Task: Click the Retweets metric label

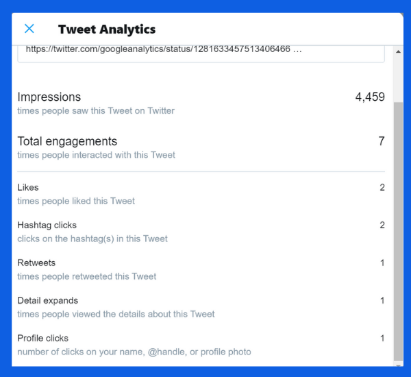Action: pyautogui.click(x=36, y=263)
